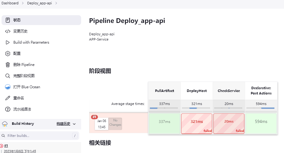Expand the 构建历史 dropdown chevron
The height and width of the screenshot is (153, 284).
(74, 124)
